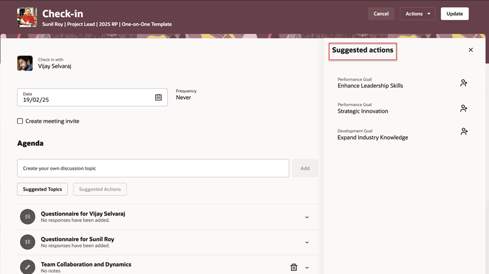Click the questionnaire icon for Sunil Roy

pos(28,242)
